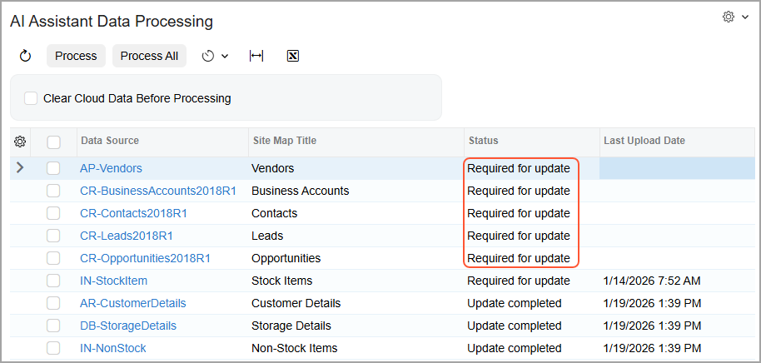Check the CR-BusinessAccounts2018R1 row checkbox
Image resolution: width=761 pixels, height=363 pixels.
point(53,191)
